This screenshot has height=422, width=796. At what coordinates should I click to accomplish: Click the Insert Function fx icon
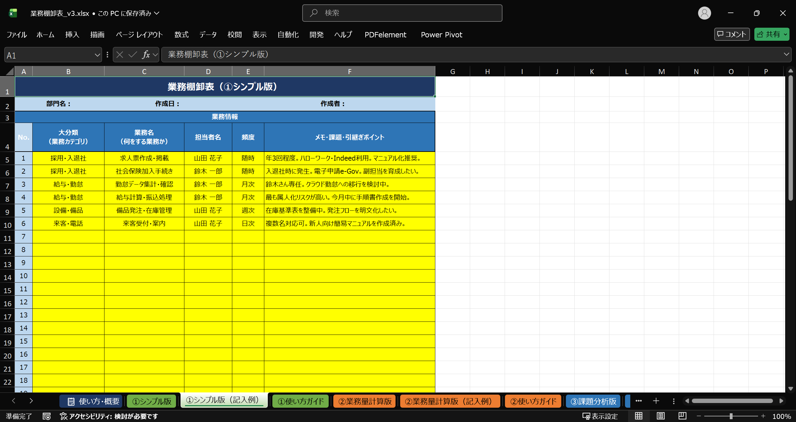146,55
